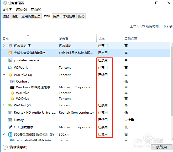This screenshot has height=152, width=173.
Task: Expand the 优效日历 (3) group
Action: [x=4, y=45]
